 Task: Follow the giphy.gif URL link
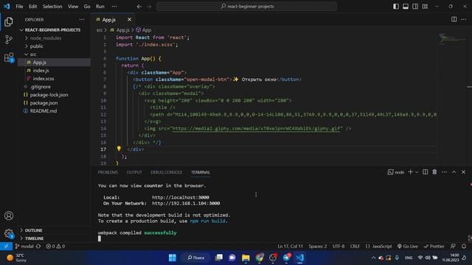pyautogui.click(x=257, y=128)
